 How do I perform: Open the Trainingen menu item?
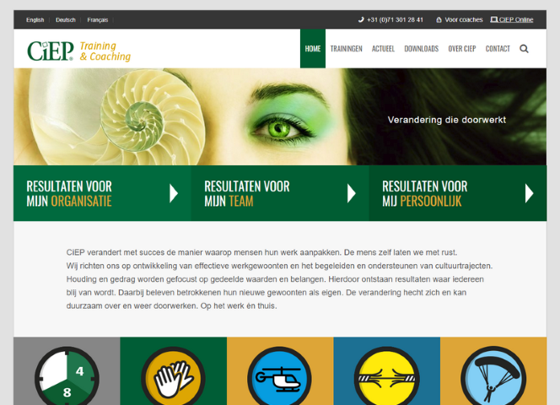click(346, 49)
